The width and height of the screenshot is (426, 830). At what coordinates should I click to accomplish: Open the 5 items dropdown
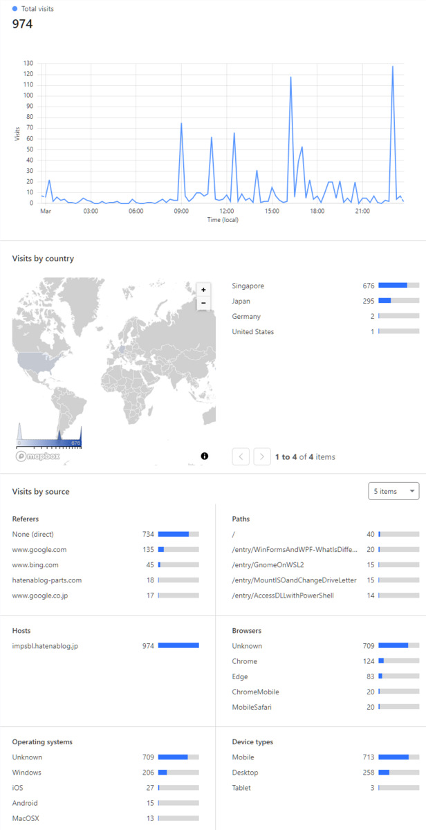point(394,491)
